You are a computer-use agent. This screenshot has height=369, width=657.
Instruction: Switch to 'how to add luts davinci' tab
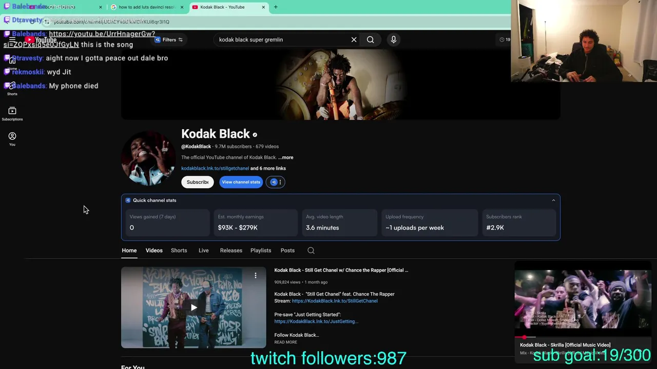click(x=147, y=7)
